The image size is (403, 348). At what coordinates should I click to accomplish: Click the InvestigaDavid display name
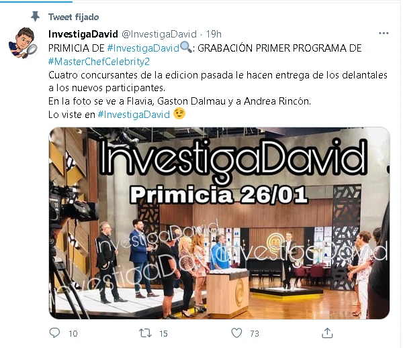tap(83, 34)
